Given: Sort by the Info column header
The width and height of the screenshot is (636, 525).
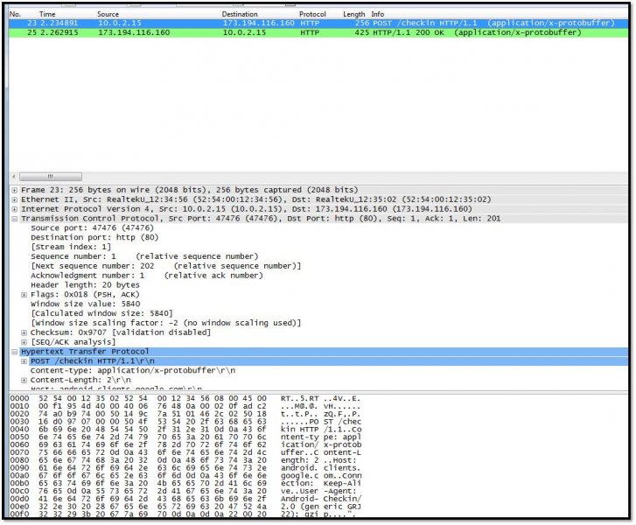Looking at the screenshot, I should (378, 14).
